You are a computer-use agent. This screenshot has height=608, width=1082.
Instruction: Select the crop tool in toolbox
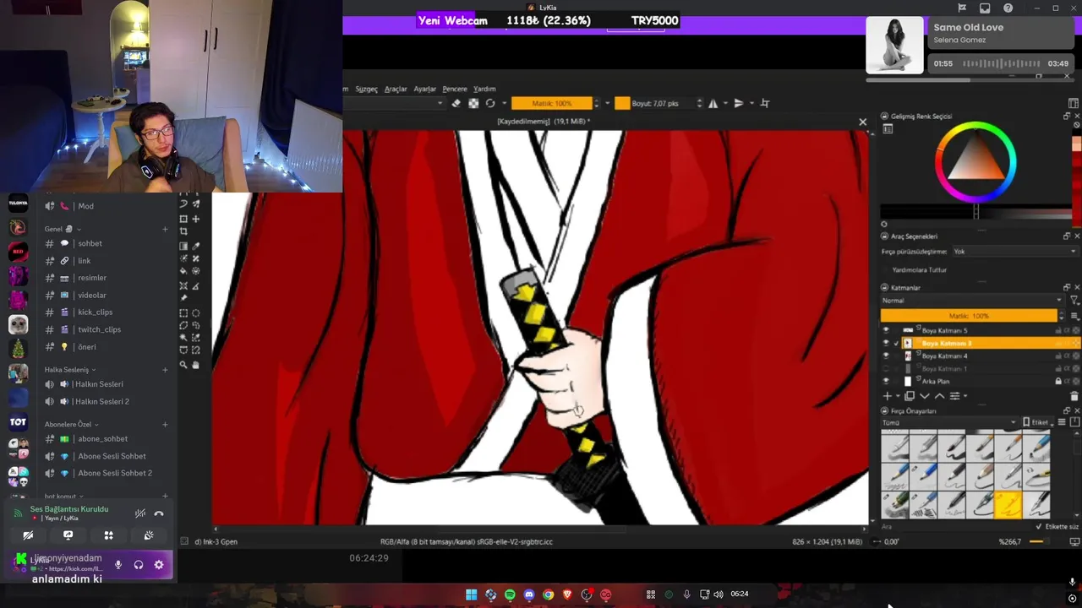(183, 231)
